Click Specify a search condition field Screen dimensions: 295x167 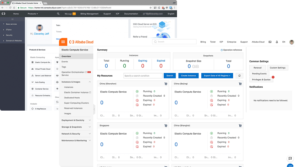(x=143, y=76)
